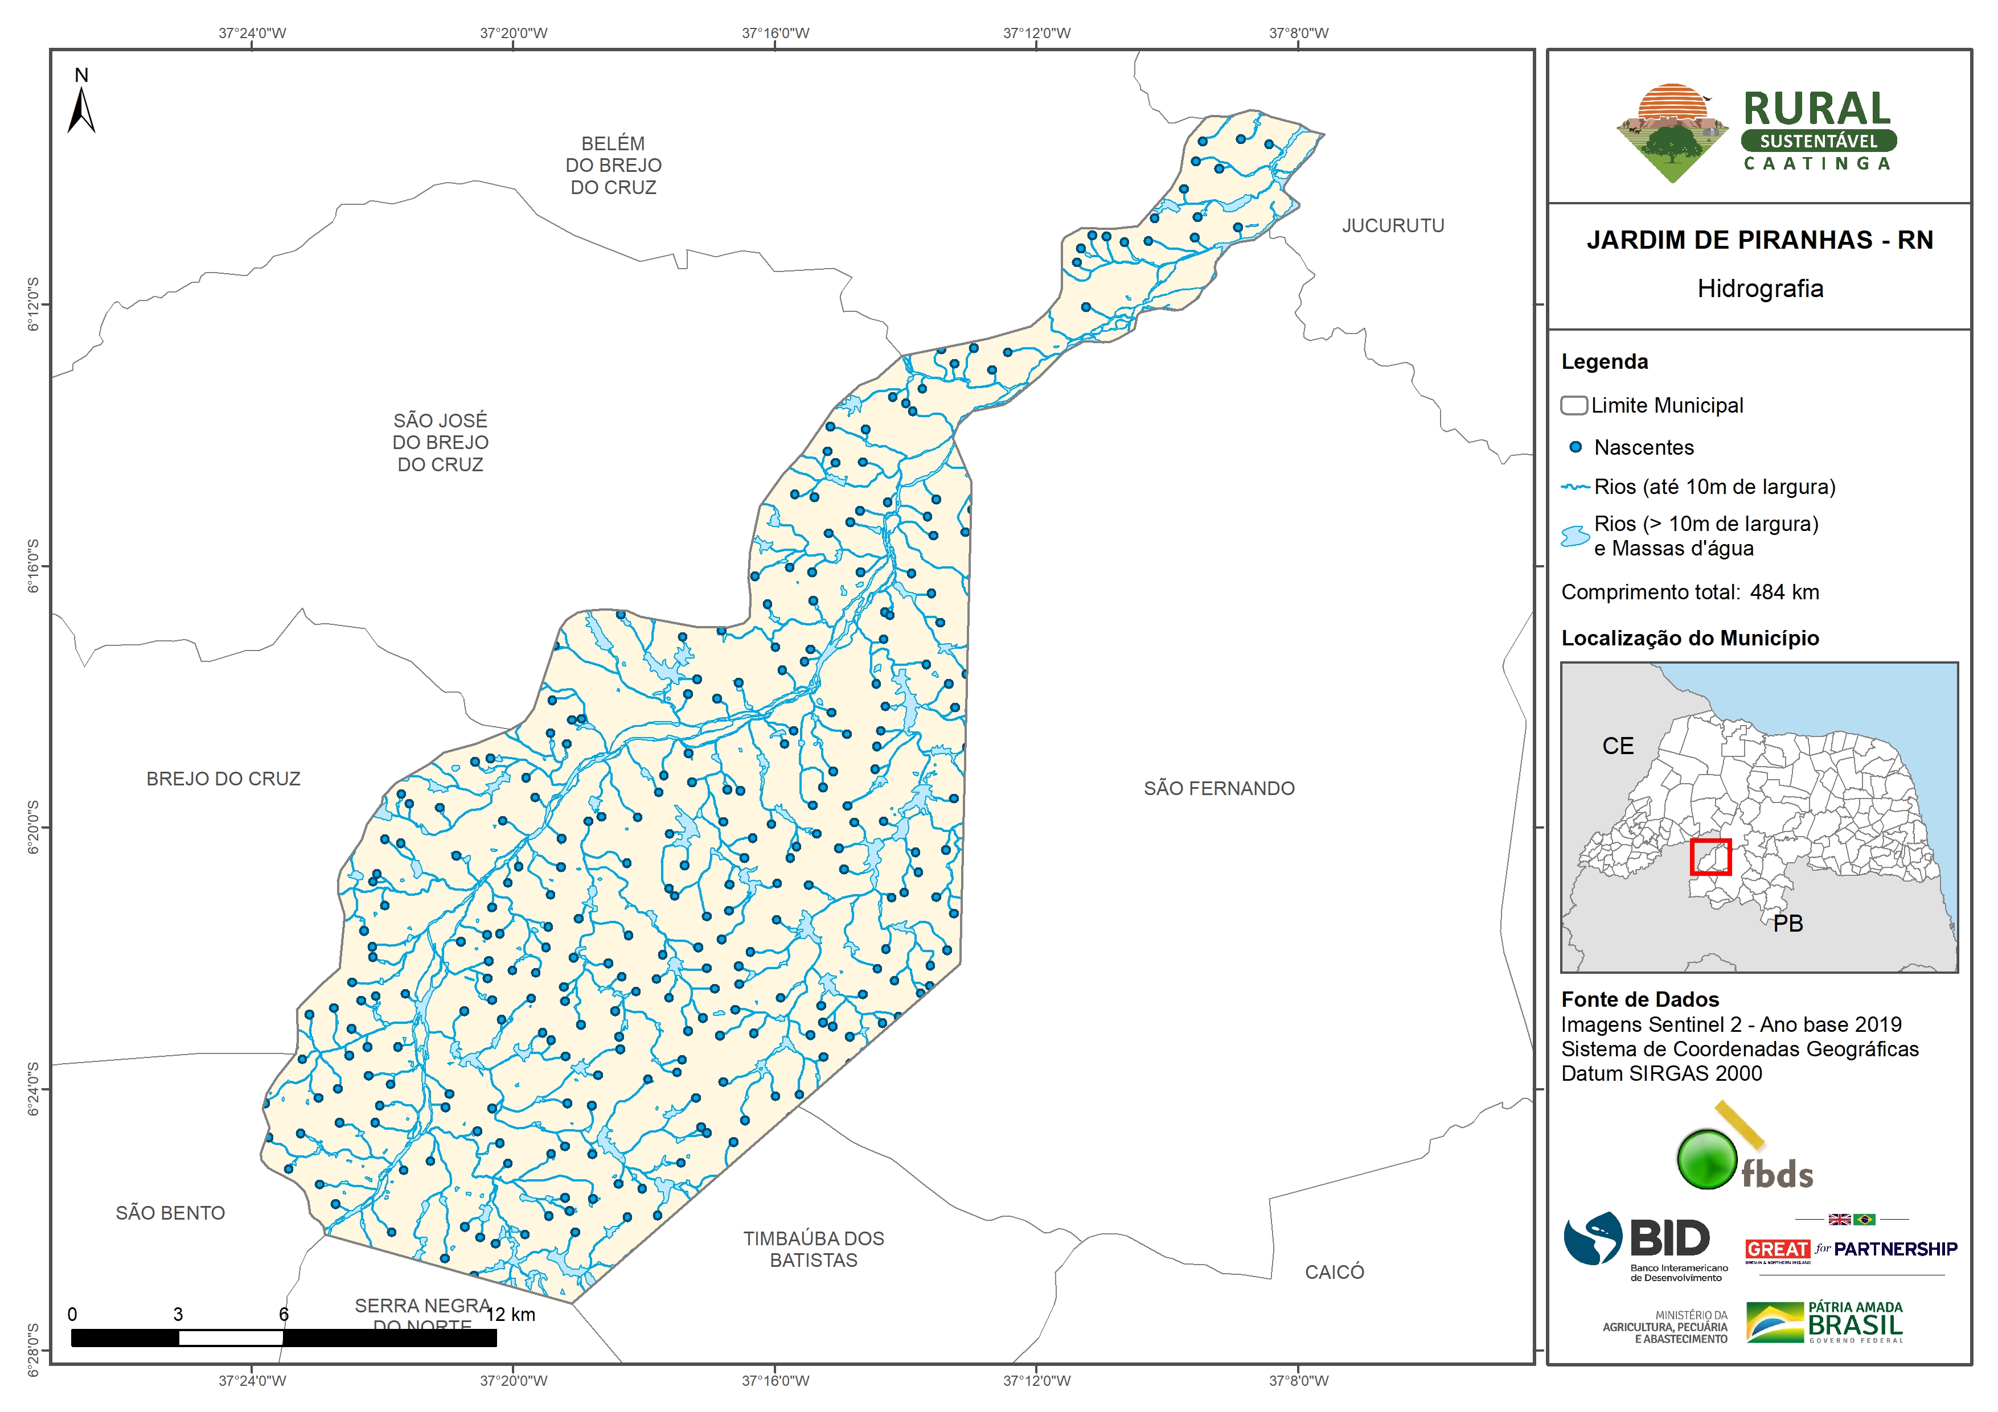Click the Limite Municipal legend symbol
This screenshot has height=1412, width=1998.
coord(1573,405)
